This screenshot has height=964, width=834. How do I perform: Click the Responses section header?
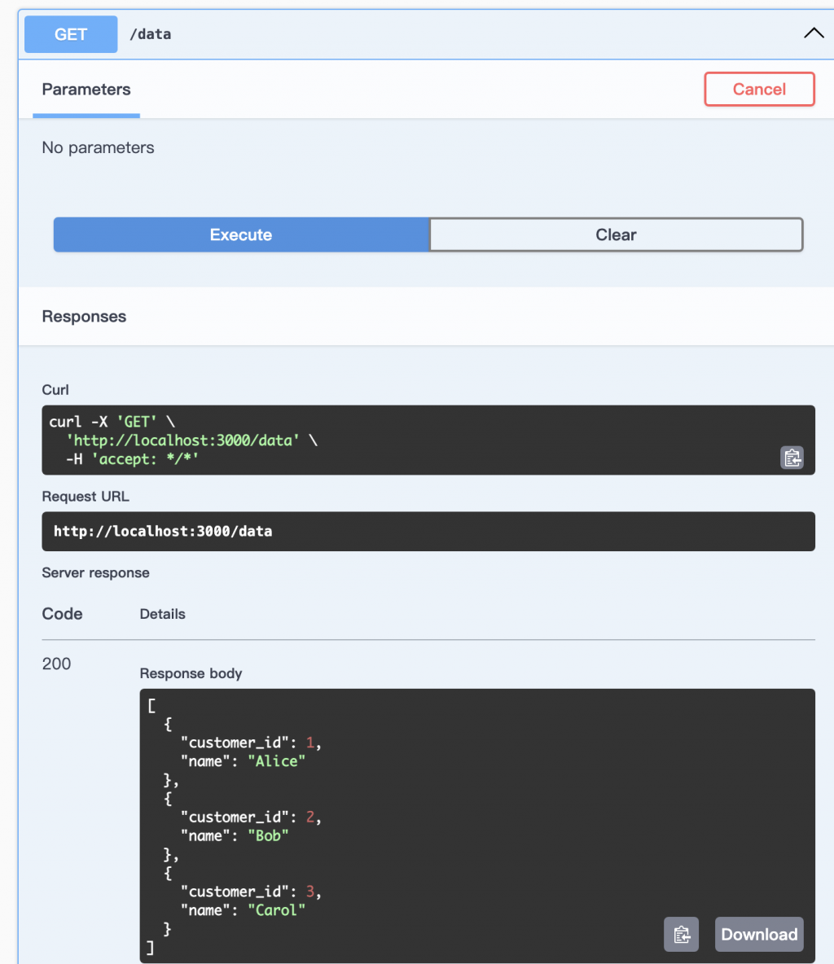tap(84, 316)
